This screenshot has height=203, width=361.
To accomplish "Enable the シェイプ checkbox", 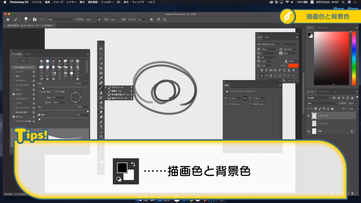I will coord(14,72).
